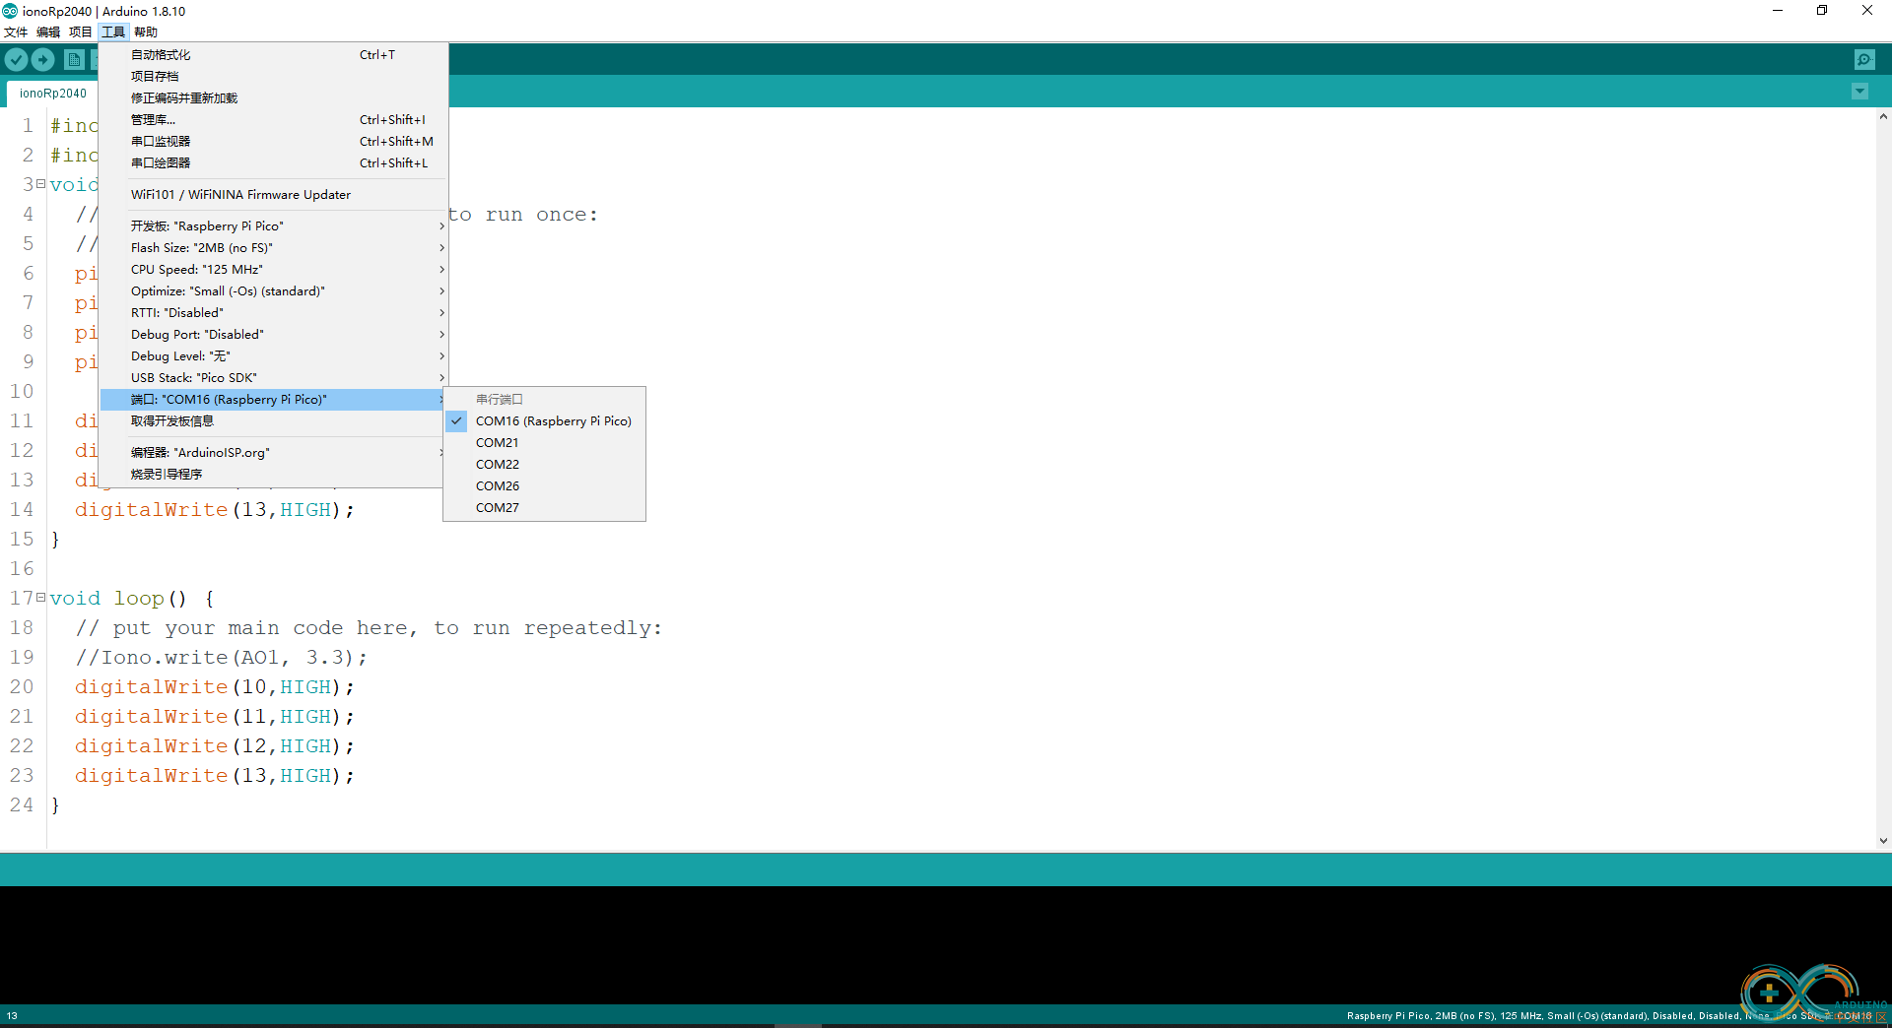
Task: Collapse the loop() function fold marker at line 17
Action: pyautogui.click(x=40, y=598)
